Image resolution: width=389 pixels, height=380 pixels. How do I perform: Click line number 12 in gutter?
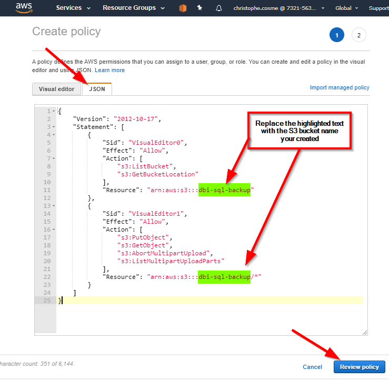[47, 198]
